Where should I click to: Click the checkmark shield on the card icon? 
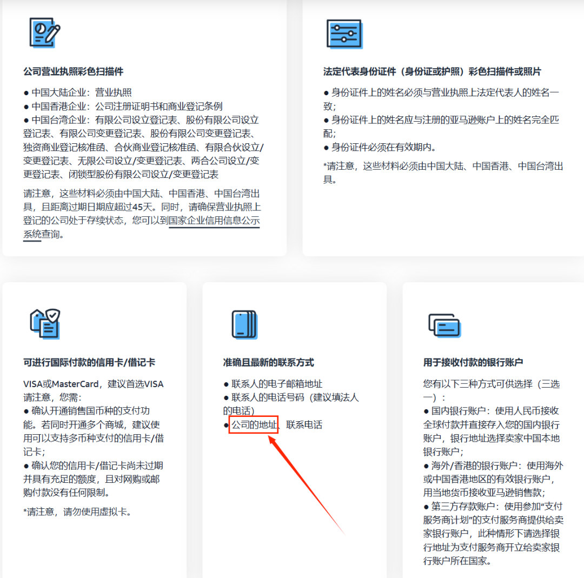[53, 316]
